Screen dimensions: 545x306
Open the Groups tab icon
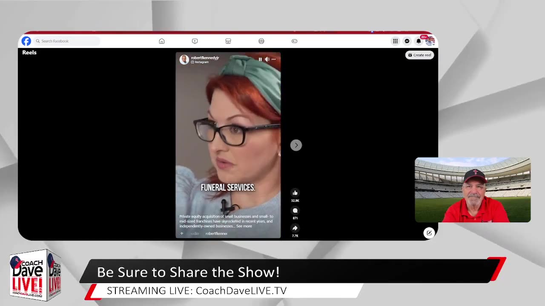(261, 41)
